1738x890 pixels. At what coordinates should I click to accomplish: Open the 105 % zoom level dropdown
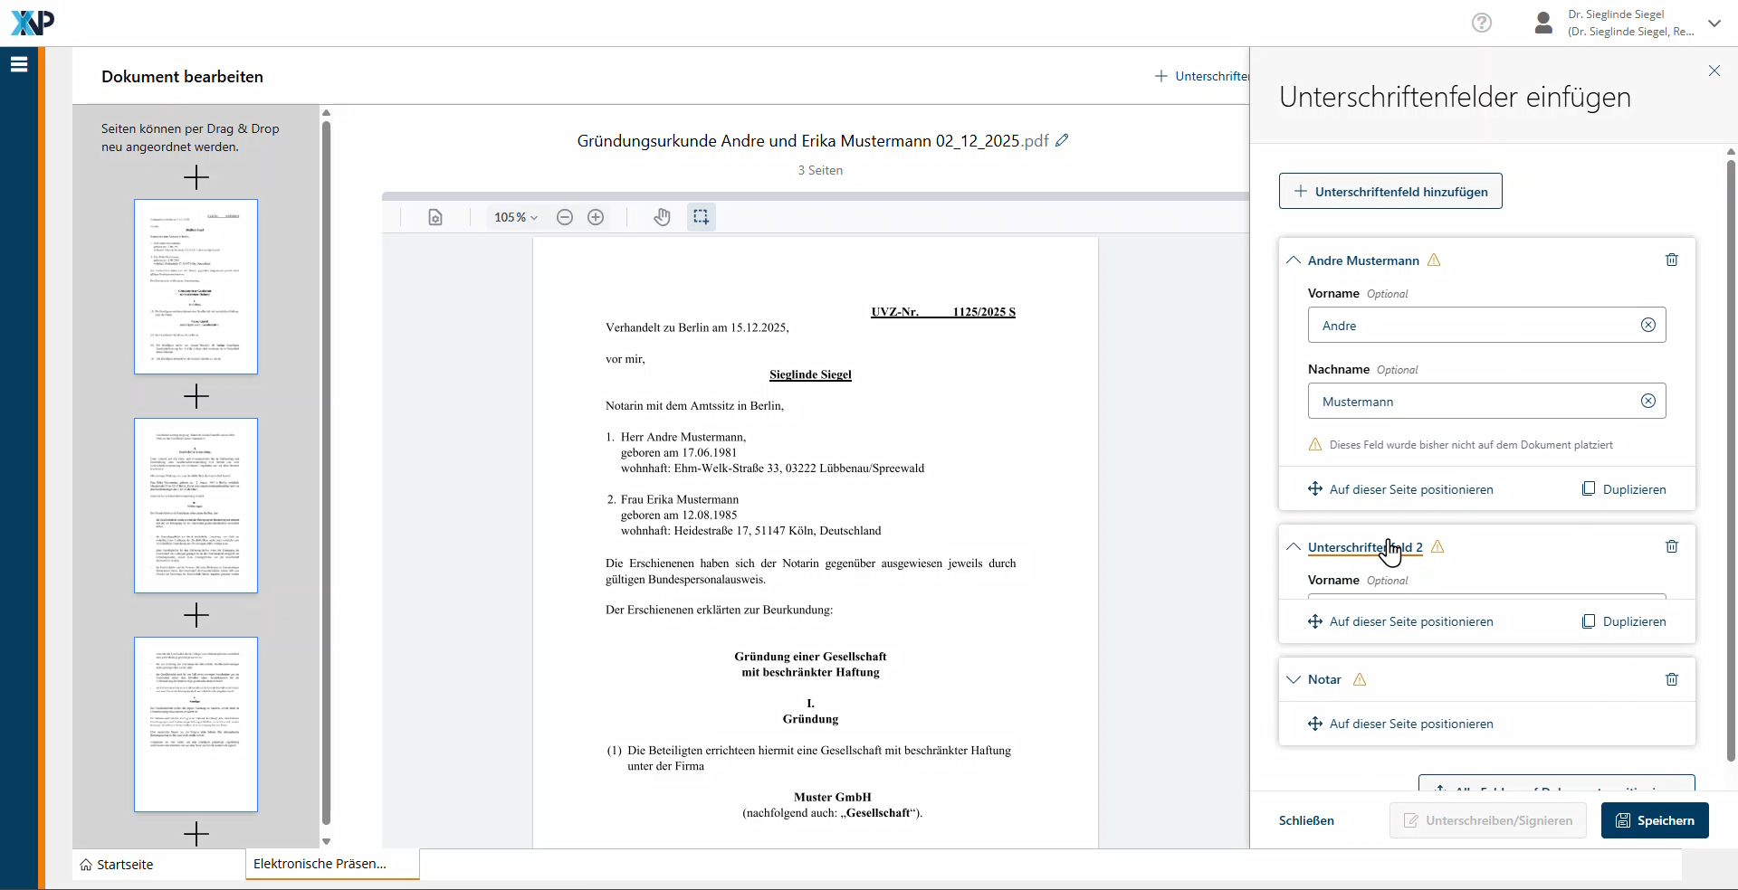pos(515,217)
